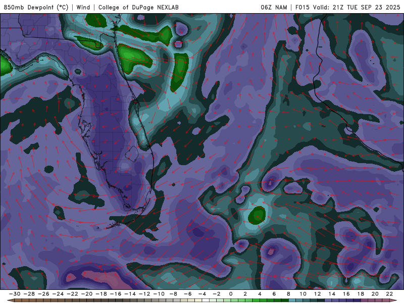The width and height of the screenshot is (404, 303).
Task: Pick the green swatch below the 4 label
Action: coord(263,300)
